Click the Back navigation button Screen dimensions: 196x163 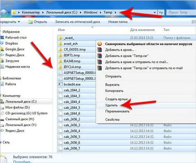[3, 13]
